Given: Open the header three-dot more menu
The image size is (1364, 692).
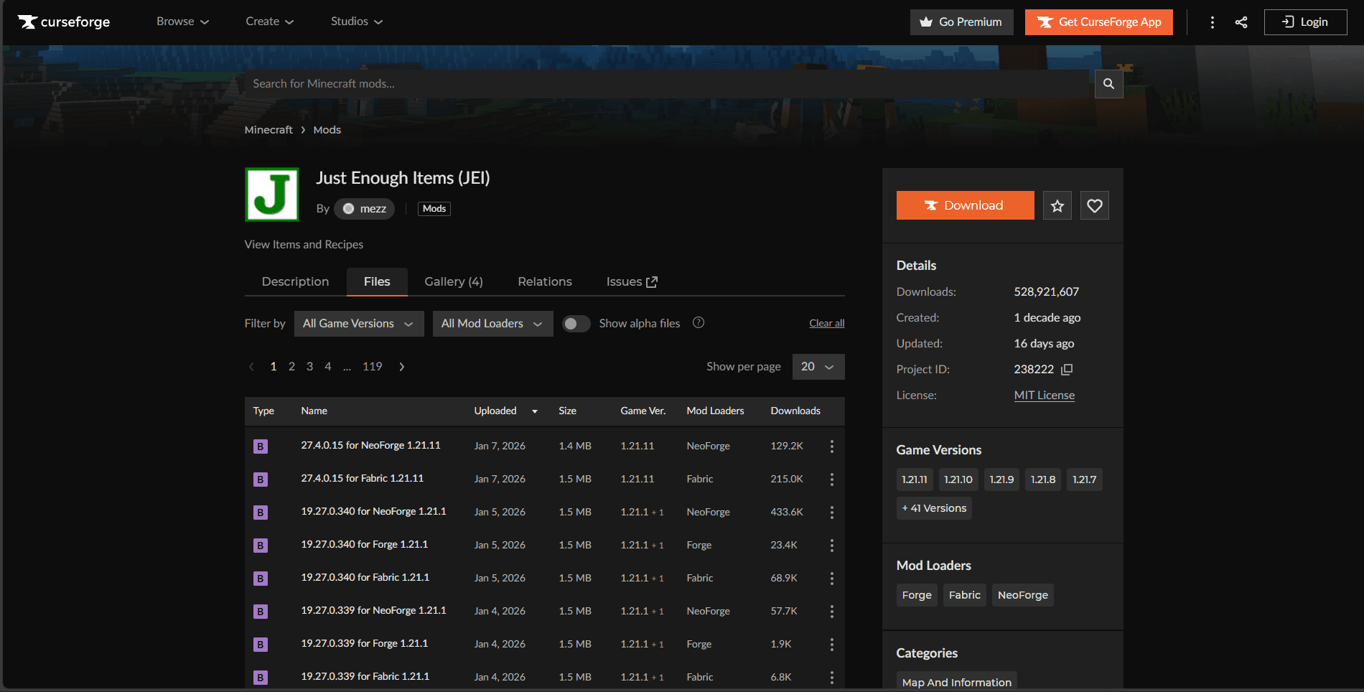Looking at the screenshot, I should (x=1213, y=22).
